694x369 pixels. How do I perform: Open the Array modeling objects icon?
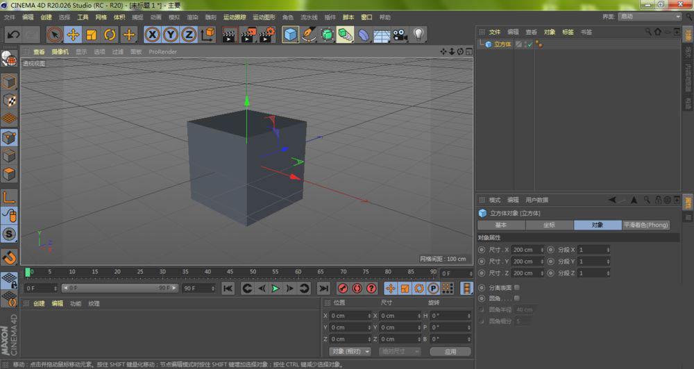point(345,35)
